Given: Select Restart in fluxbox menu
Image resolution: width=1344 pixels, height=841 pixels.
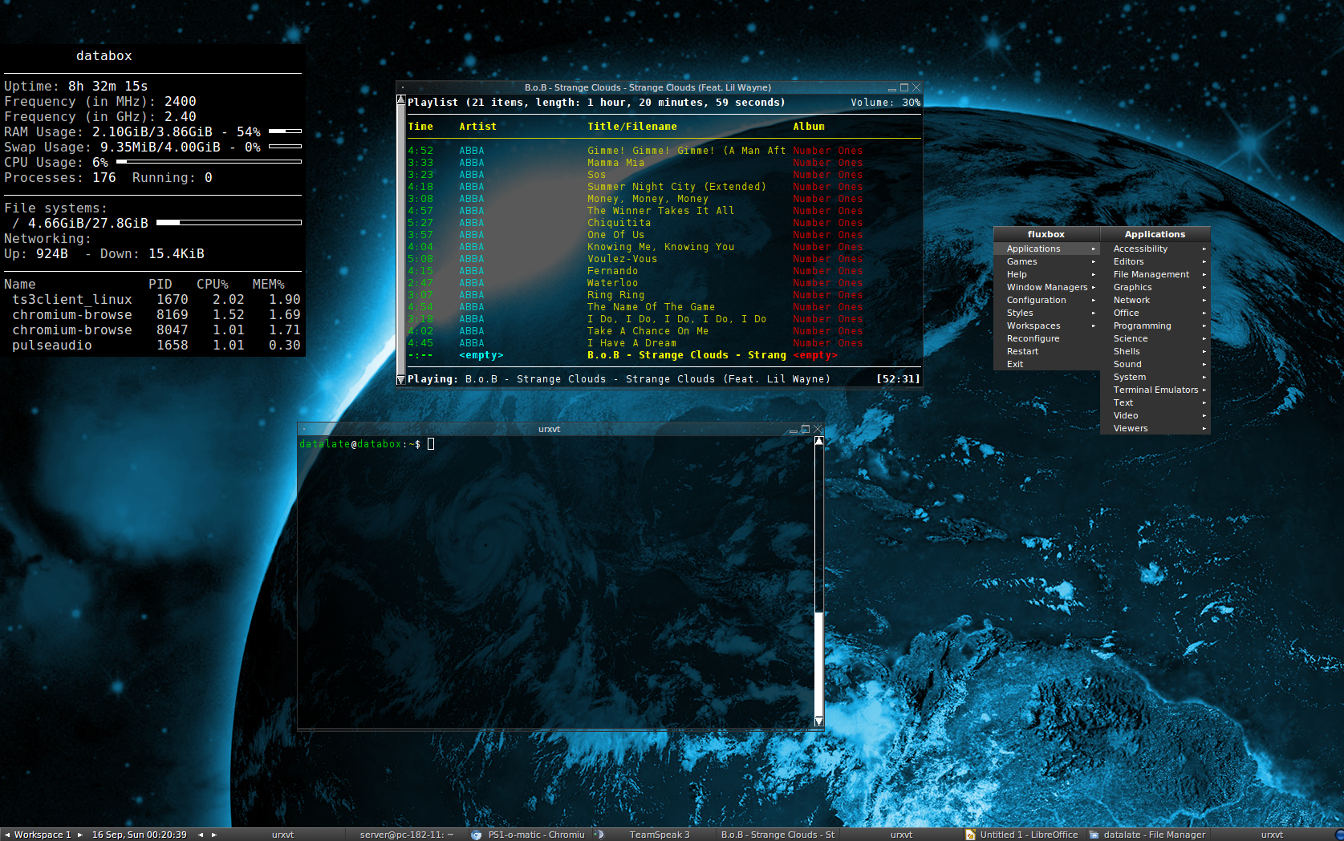Looking at the screenshot, I should point(1046,351).
